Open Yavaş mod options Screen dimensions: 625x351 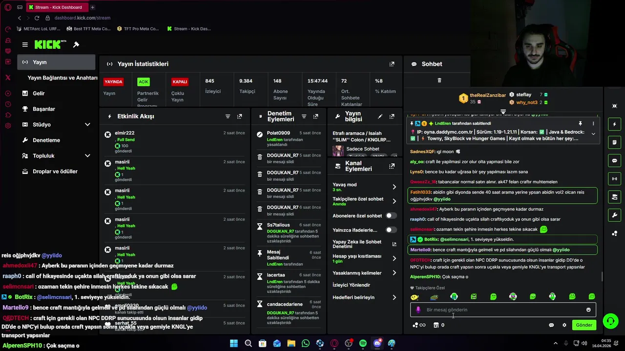point(364,187)
